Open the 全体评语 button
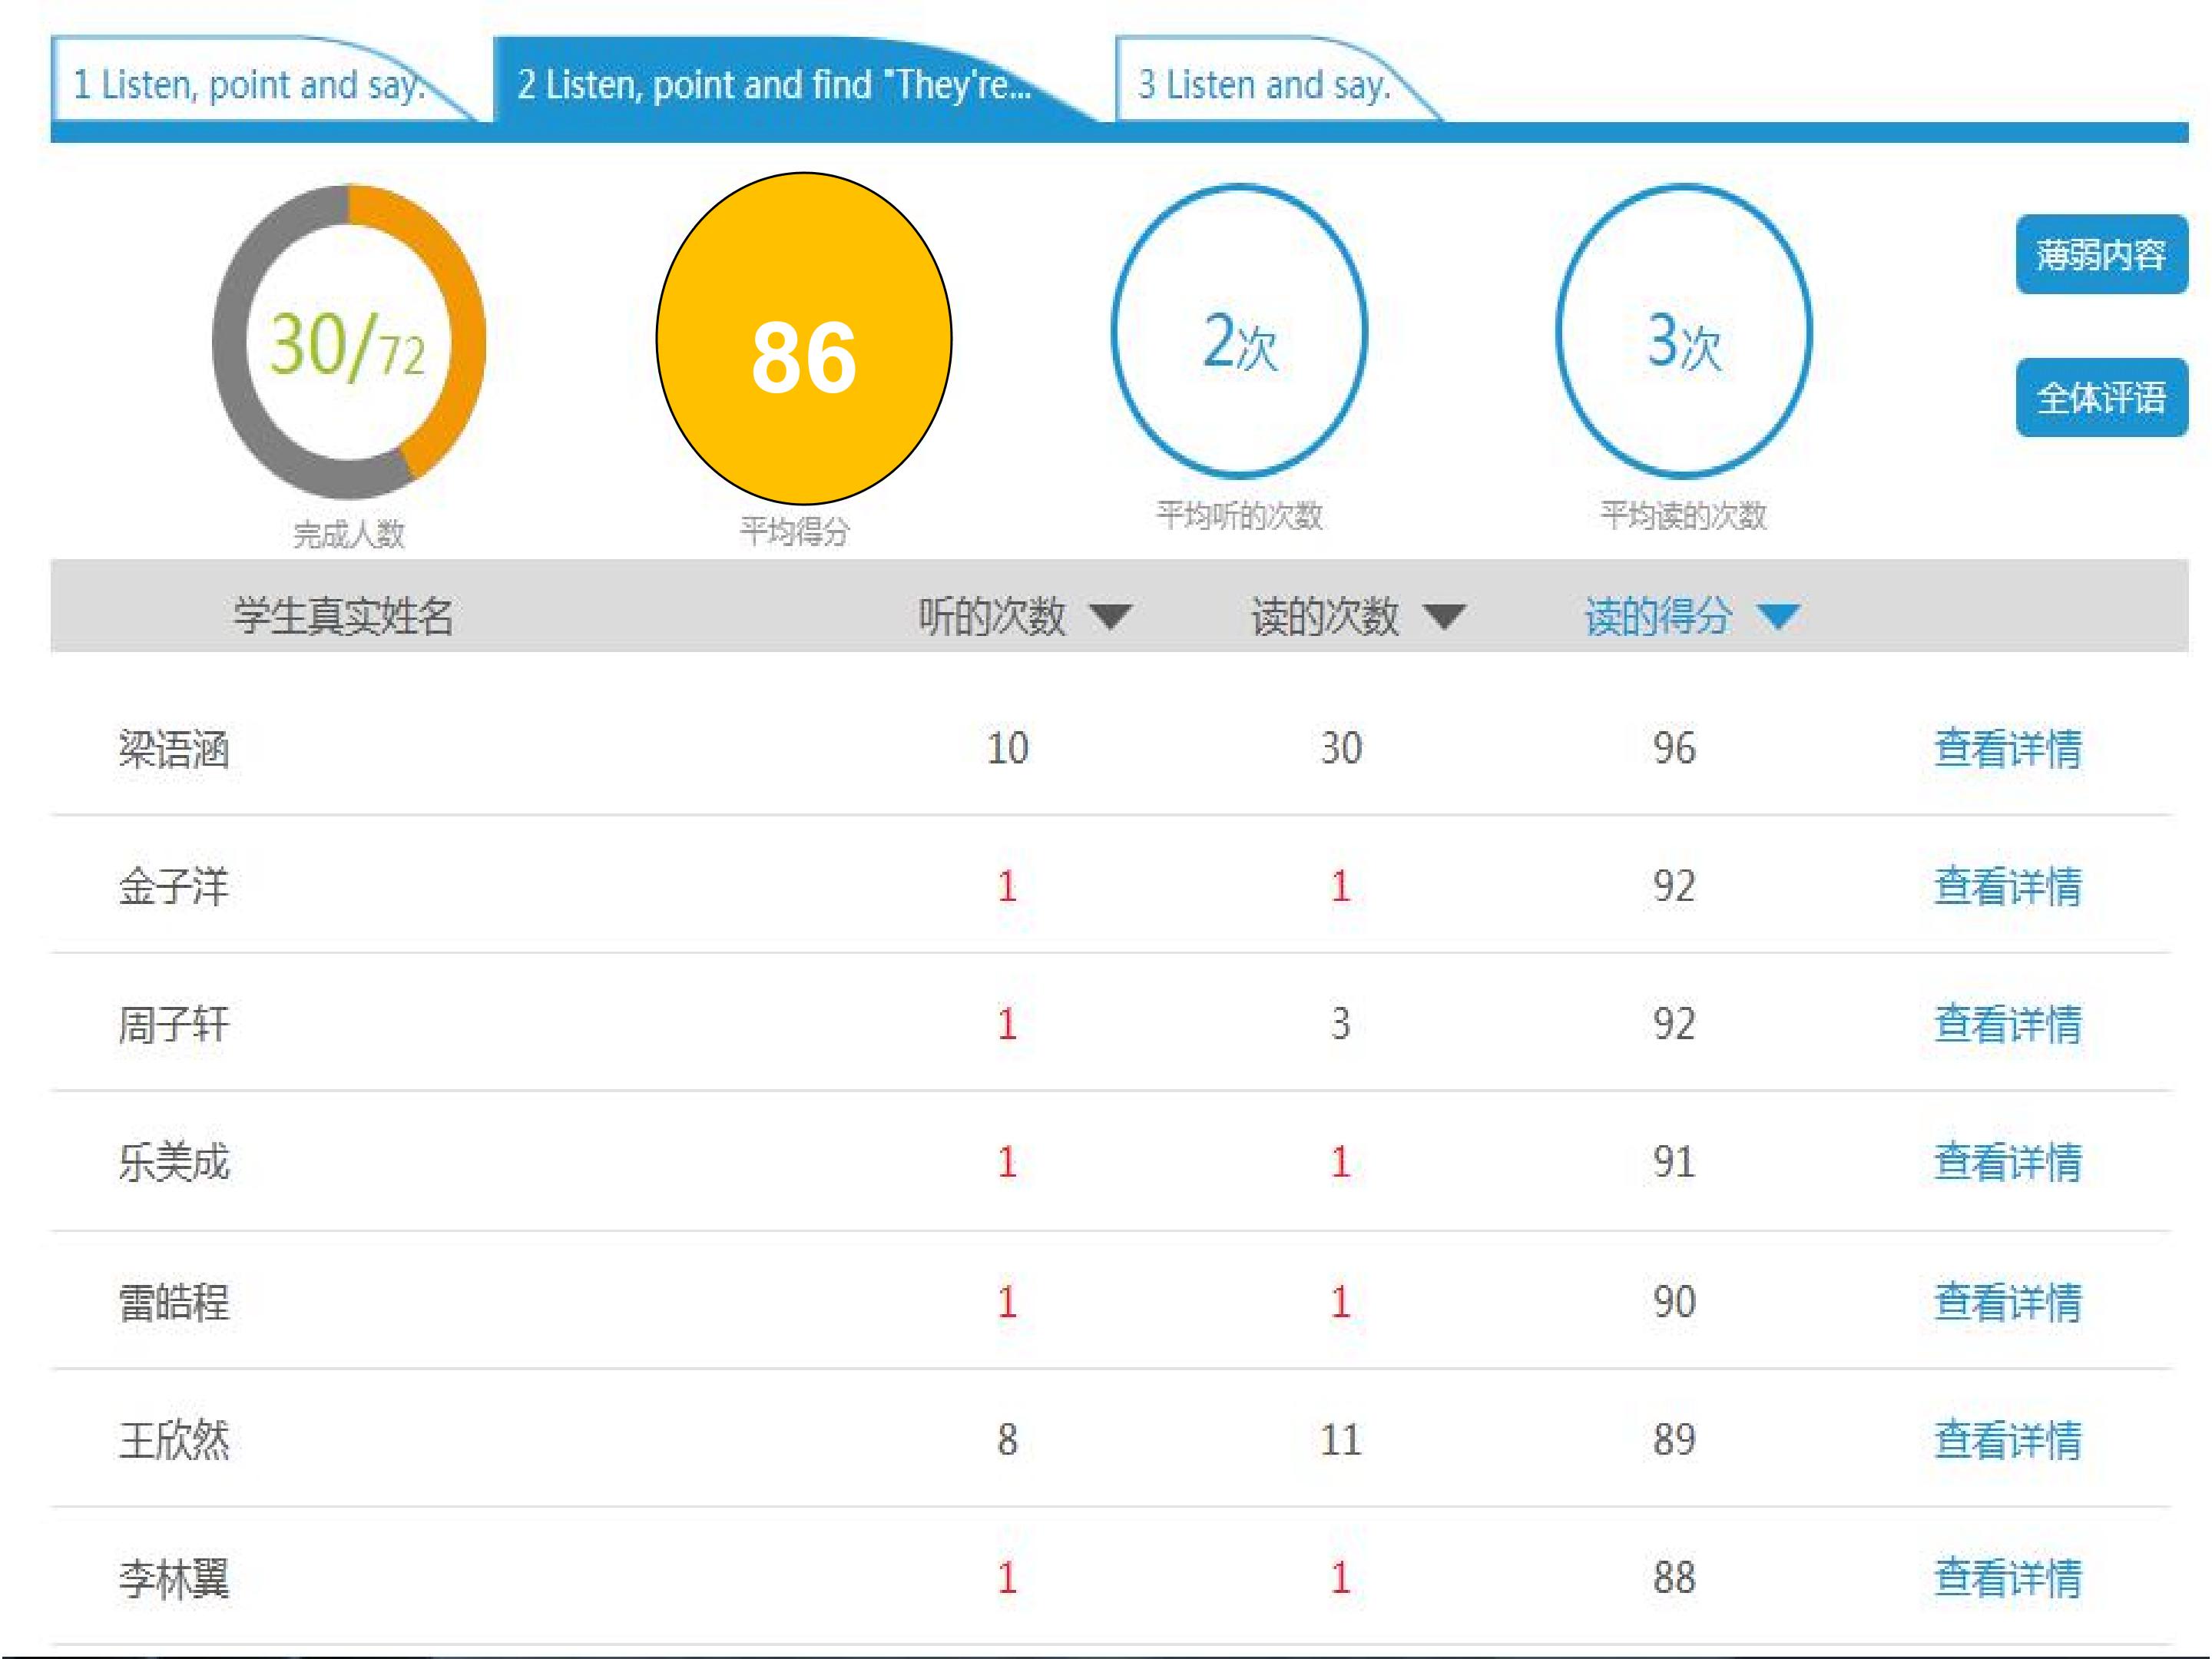Screen dimensions: 2212x1659 [x=2101, y=397]
